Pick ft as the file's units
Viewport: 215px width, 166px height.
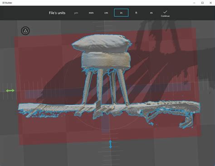[136, 13]
